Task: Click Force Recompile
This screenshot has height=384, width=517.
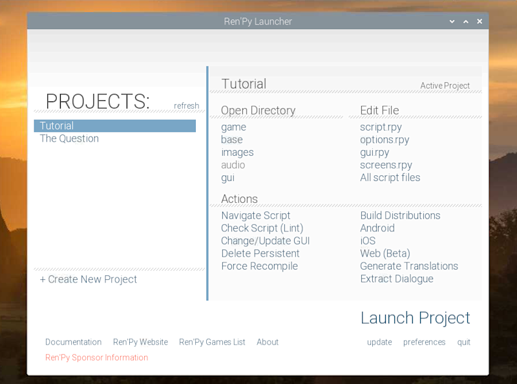Action: coord(260,266)
